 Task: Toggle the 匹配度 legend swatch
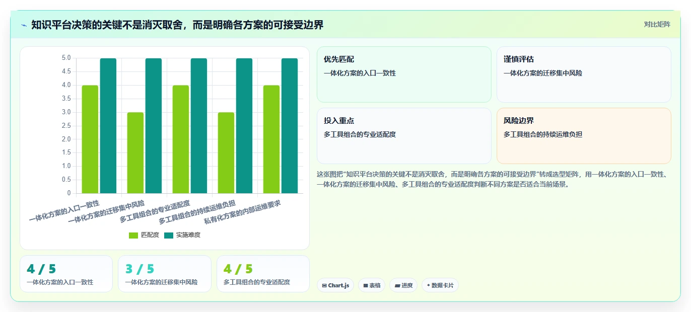pyautogui.click(x=133, y=236)
